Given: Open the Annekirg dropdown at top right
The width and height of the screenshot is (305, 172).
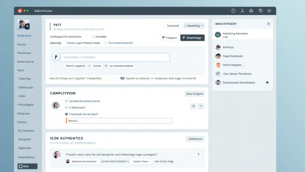Looking at the screenshot, I should pos(194,26).
